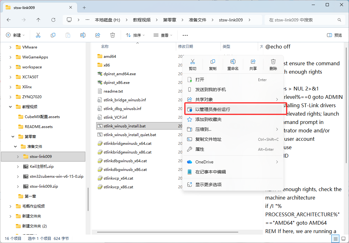This screenshot has height=243, width=349.
Task: Toggle the 预览 preview pane button
Action: (334, 35)
